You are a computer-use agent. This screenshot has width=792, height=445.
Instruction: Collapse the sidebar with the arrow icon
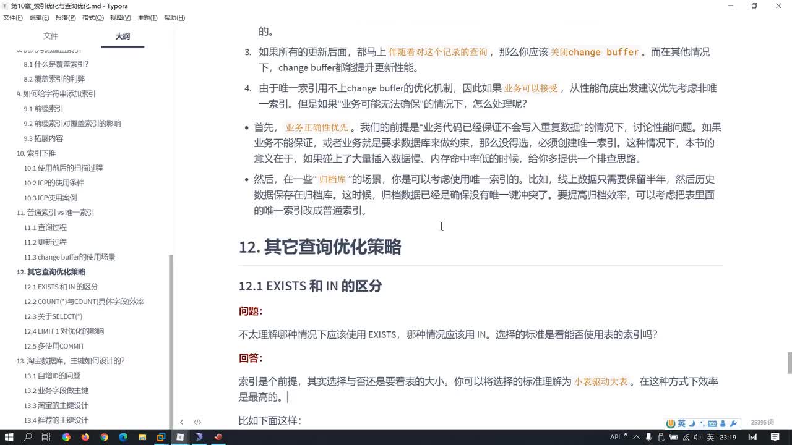pos(181,422)
